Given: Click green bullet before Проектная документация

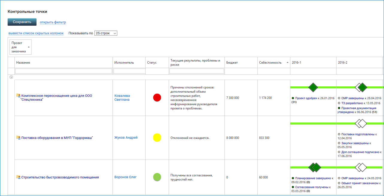Looking at the screenshot, I should point(339,108).
